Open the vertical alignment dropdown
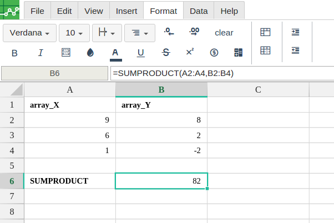The image size is (334, 223). point(107,33)
